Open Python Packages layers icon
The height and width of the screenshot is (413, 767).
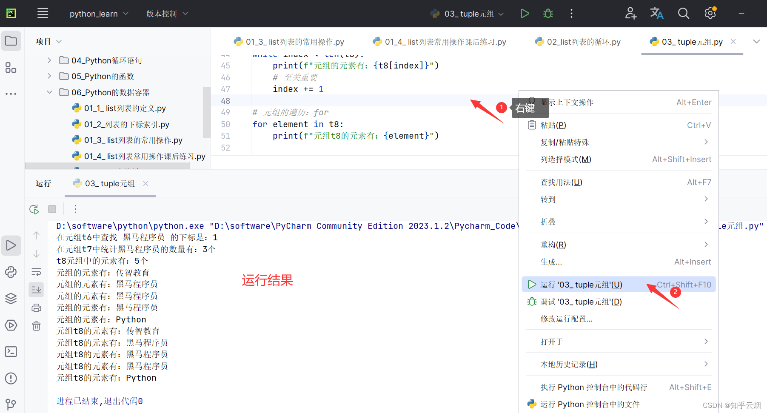tap(11, 299)
